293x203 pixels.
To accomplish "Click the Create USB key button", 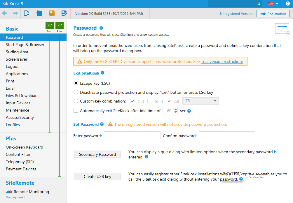I will [x=97, y=176].
